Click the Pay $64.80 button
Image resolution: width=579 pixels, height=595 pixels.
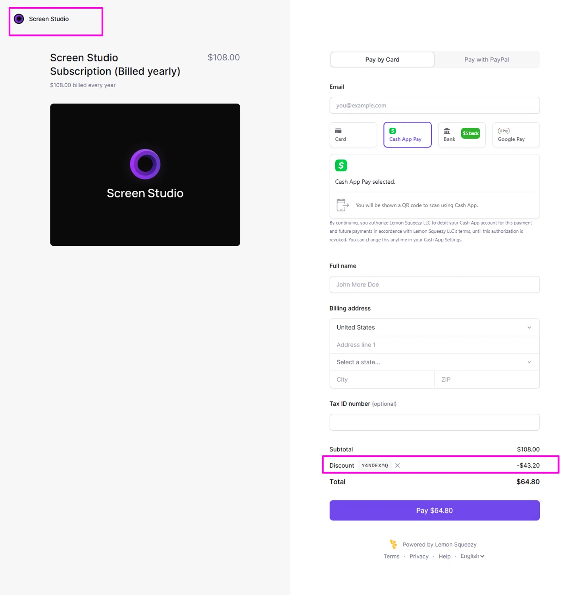[x=435, y=511]
